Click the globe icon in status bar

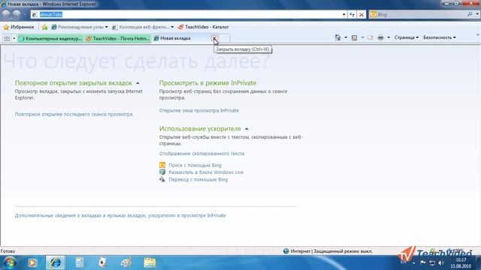coord(286,251)
